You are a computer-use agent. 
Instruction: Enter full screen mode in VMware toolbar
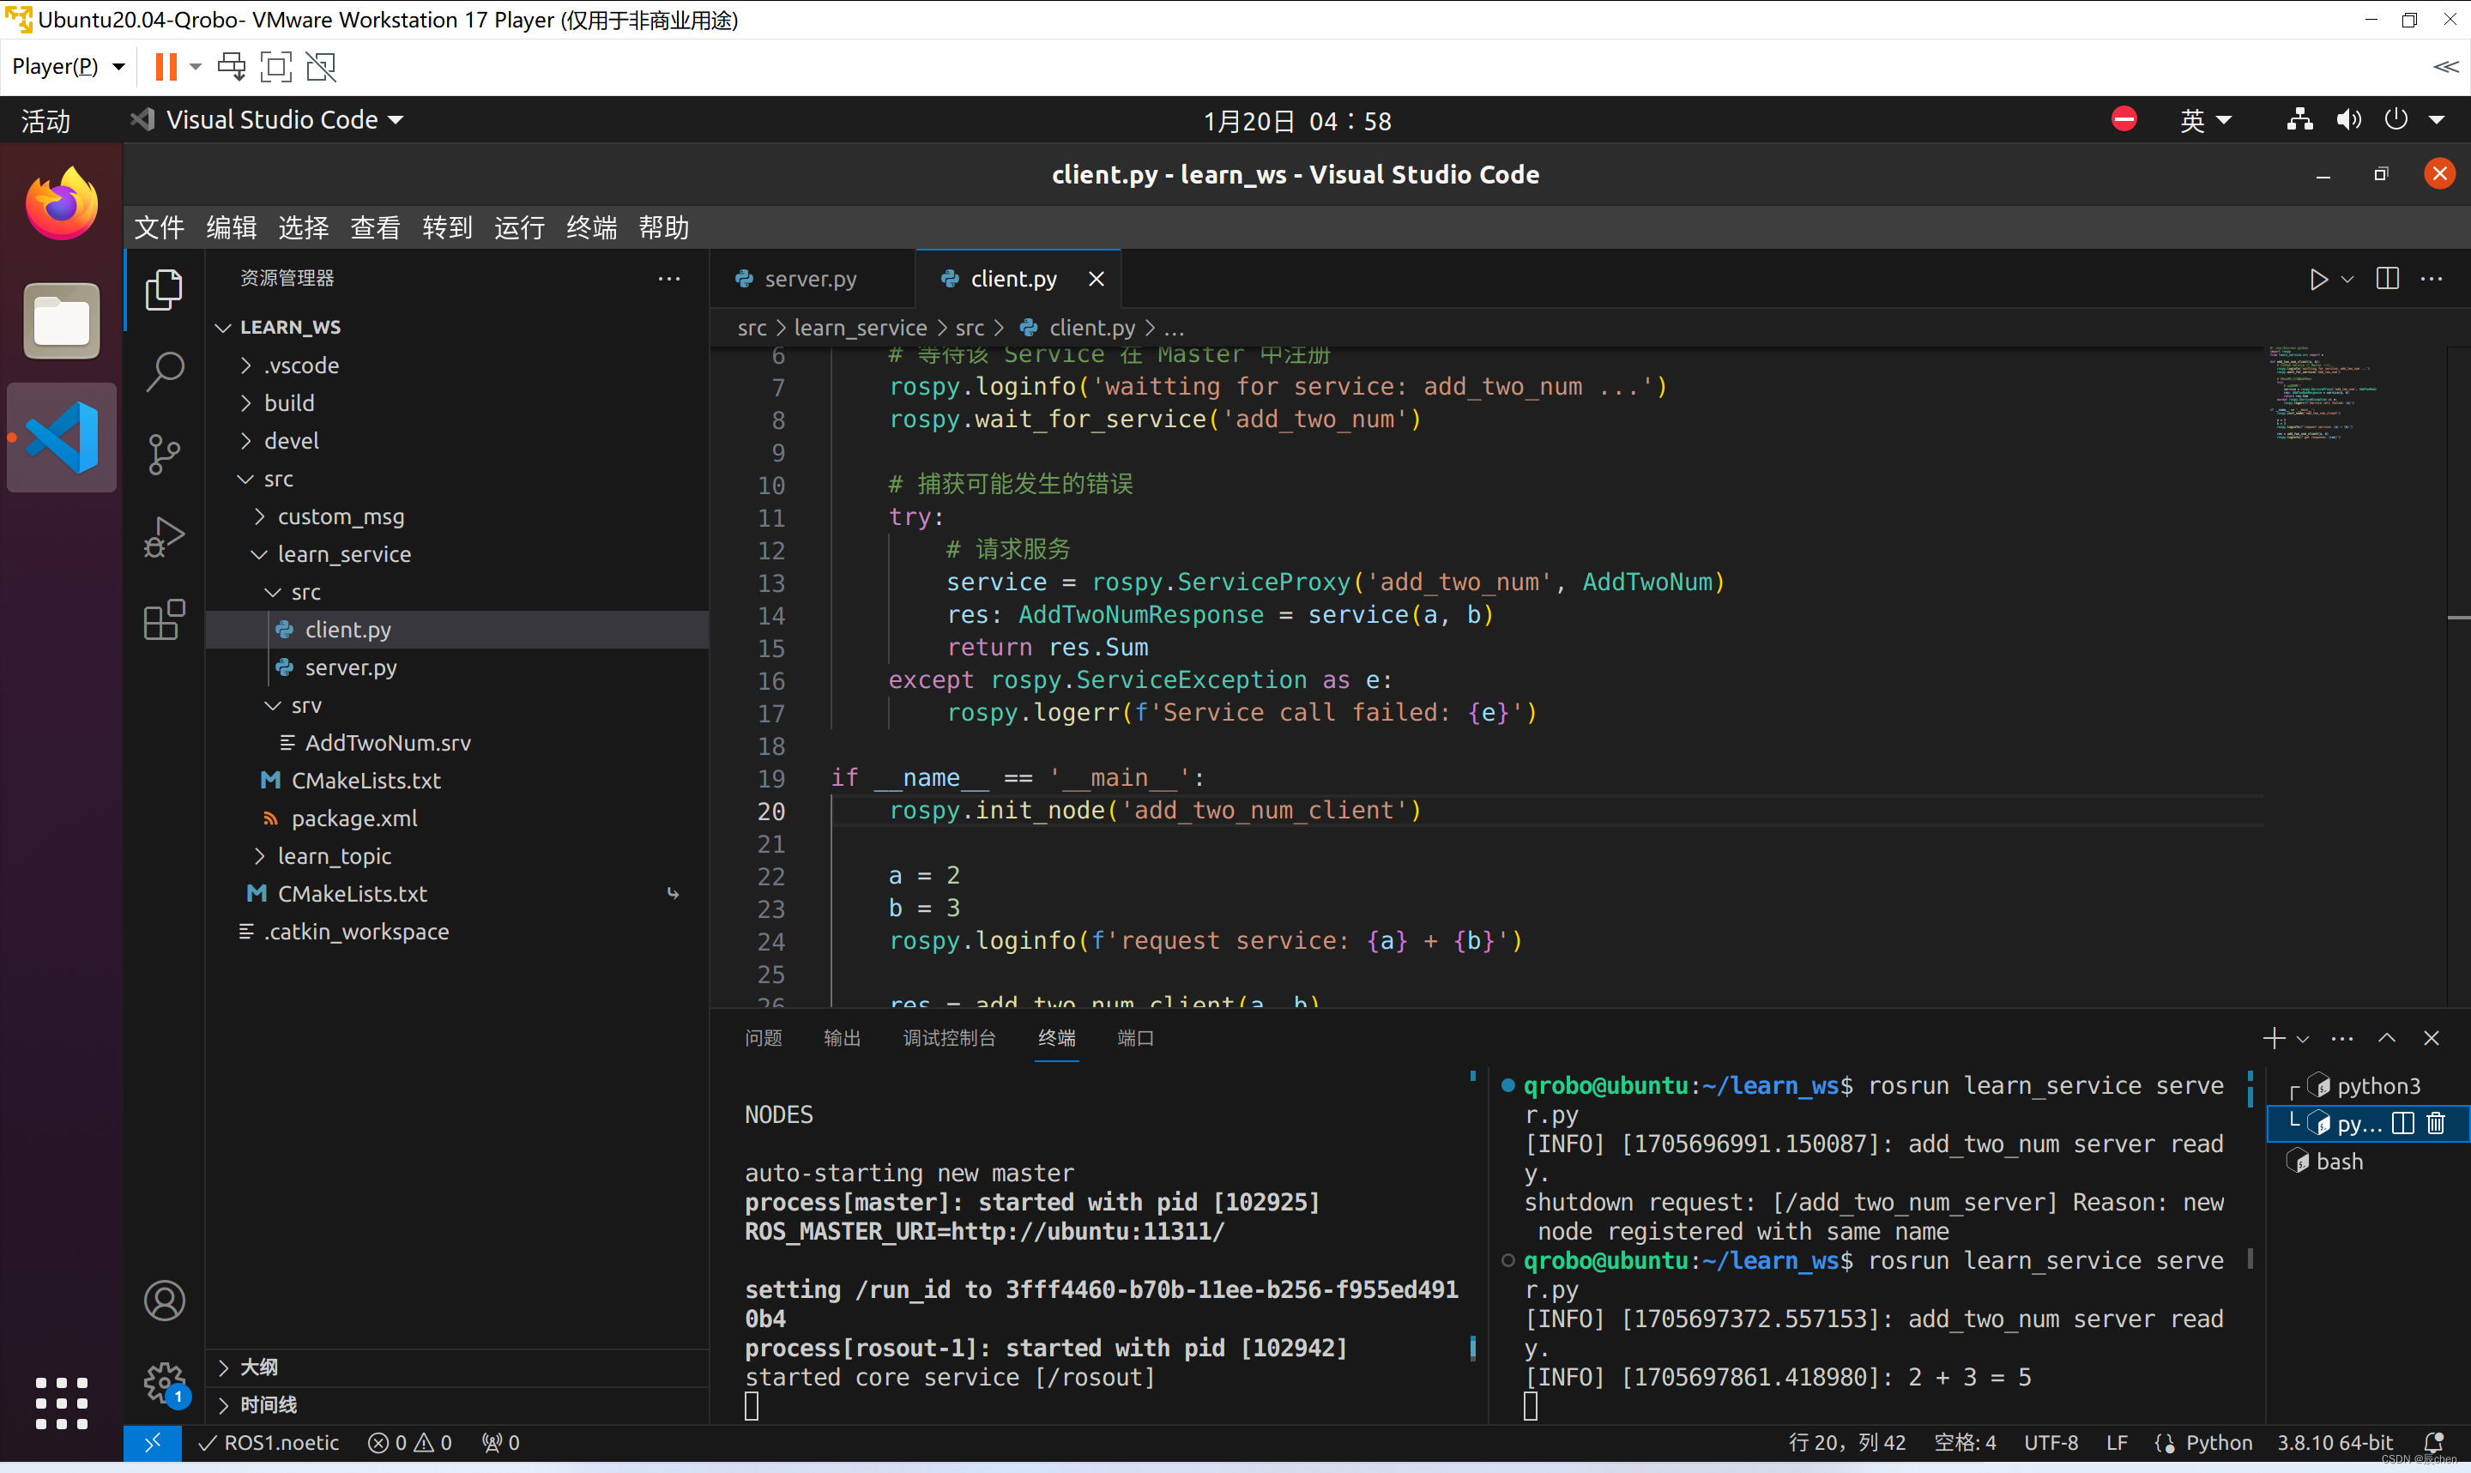[x=276, y=67]
